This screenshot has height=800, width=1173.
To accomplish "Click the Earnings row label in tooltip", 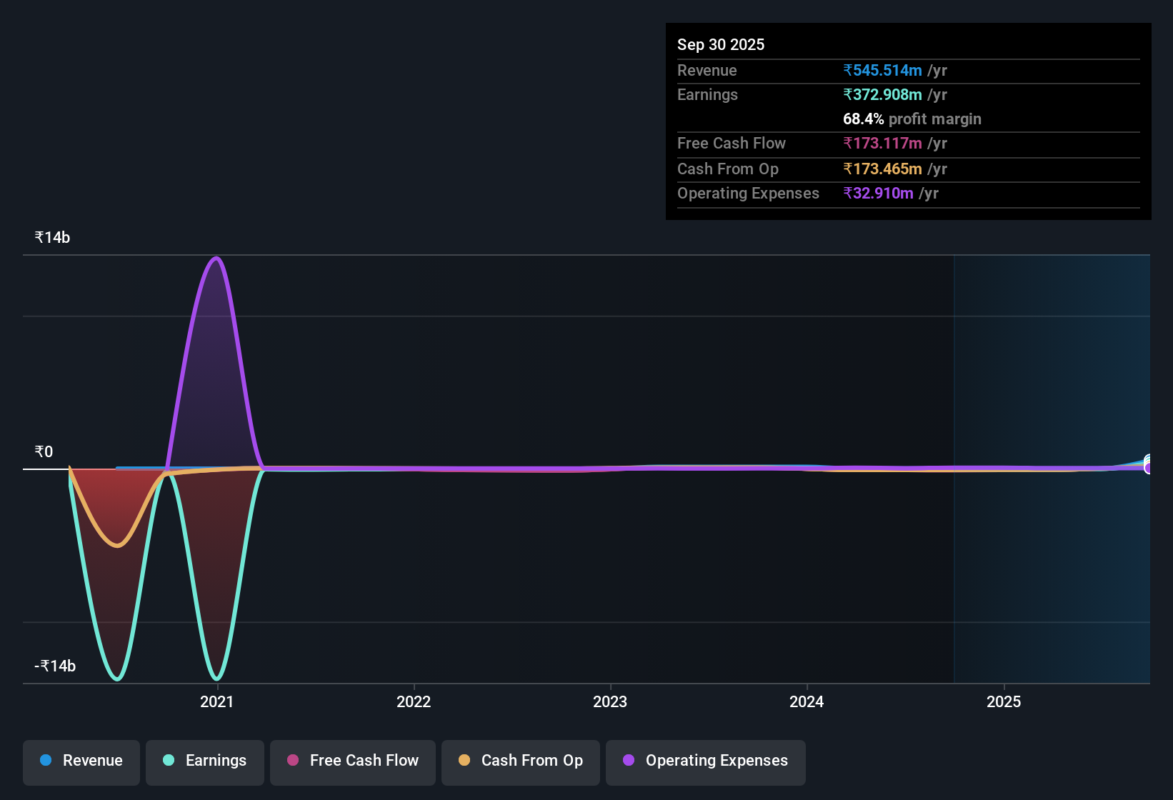I will tap(707, 95).
